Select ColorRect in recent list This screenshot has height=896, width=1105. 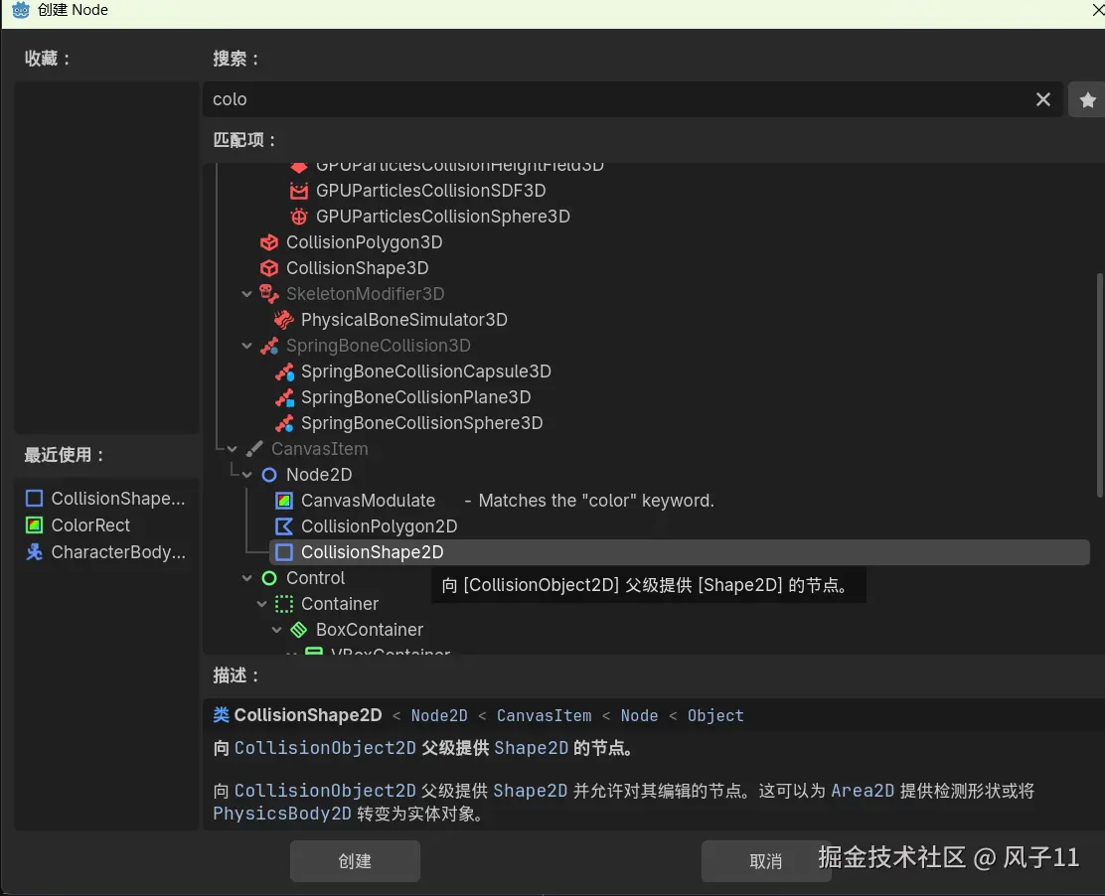coord(90,525)
